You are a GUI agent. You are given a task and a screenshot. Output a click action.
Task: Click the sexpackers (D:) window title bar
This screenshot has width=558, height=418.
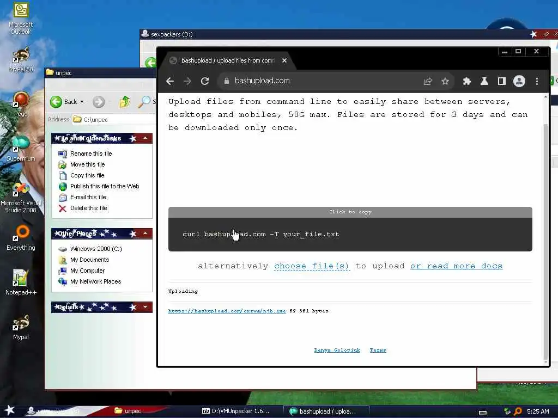coord(335,34)
